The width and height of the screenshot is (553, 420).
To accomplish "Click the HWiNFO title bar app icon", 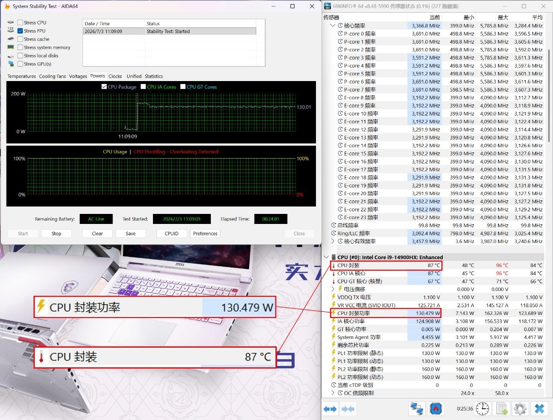I will click(x=328, y=6).
